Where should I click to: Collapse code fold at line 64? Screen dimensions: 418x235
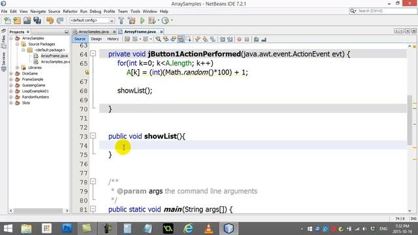(x=93, y=54)
